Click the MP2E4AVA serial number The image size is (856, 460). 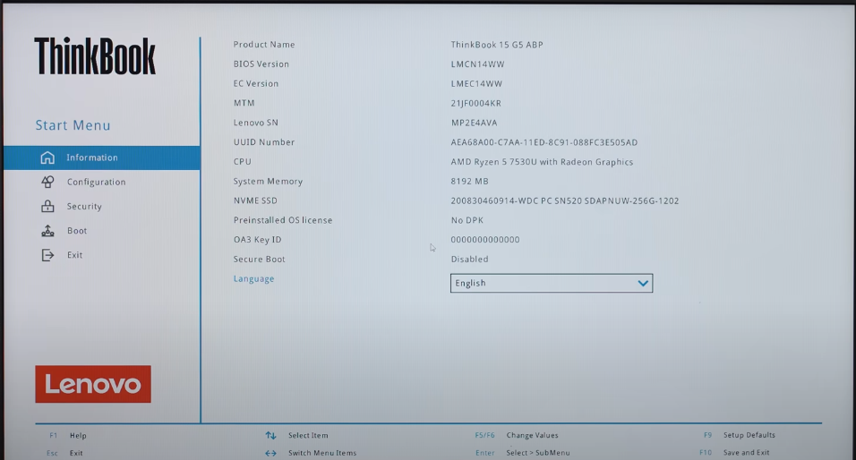point(474,123)
